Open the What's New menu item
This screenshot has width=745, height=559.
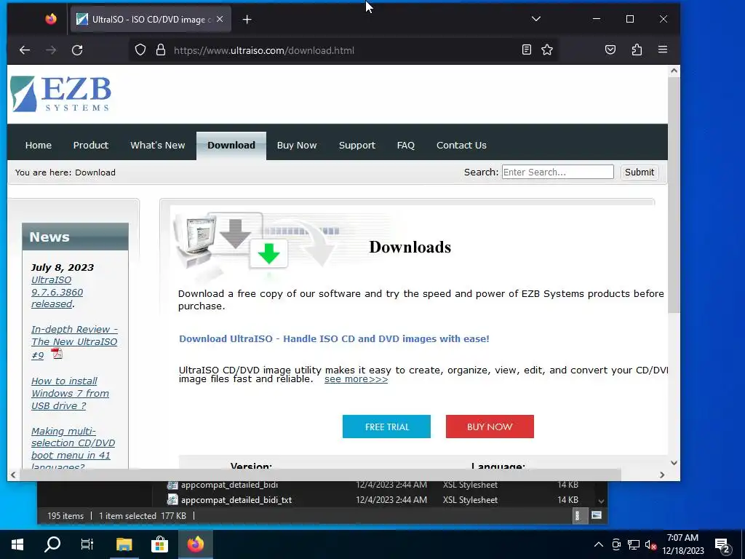[158, 146]
